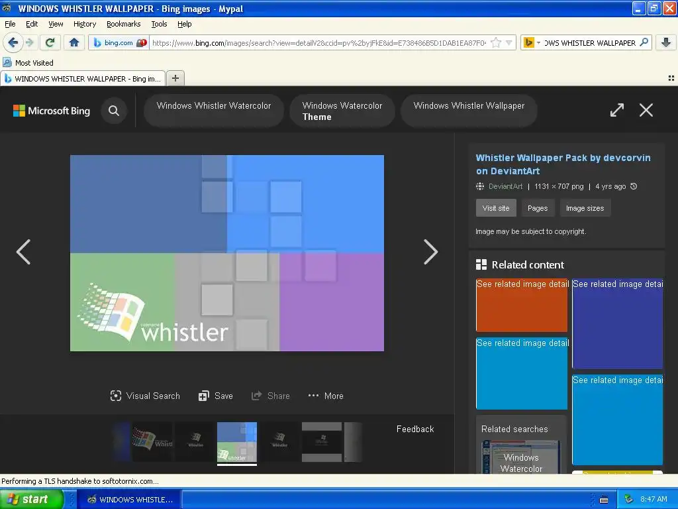Click the main Whistler wallpaper image

tap(227, 253)
